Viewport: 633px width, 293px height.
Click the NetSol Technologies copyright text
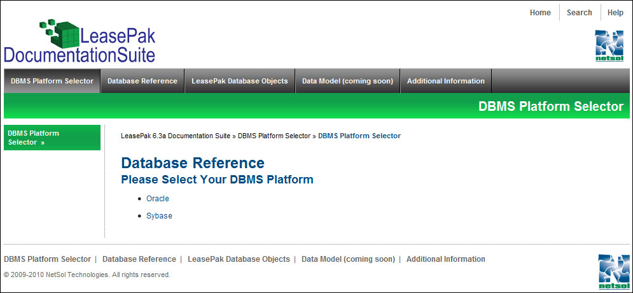click(x=87, y=275)
